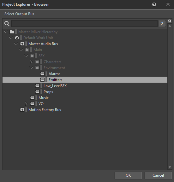Click the magnifier icon above the scrollbar
The image size is (174, 182).
click(x=170, y=21)
